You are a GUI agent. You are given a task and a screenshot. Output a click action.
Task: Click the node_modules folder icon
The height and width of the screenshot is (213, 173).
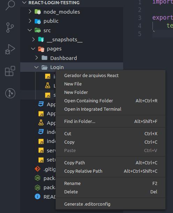(x=38, y=12)
